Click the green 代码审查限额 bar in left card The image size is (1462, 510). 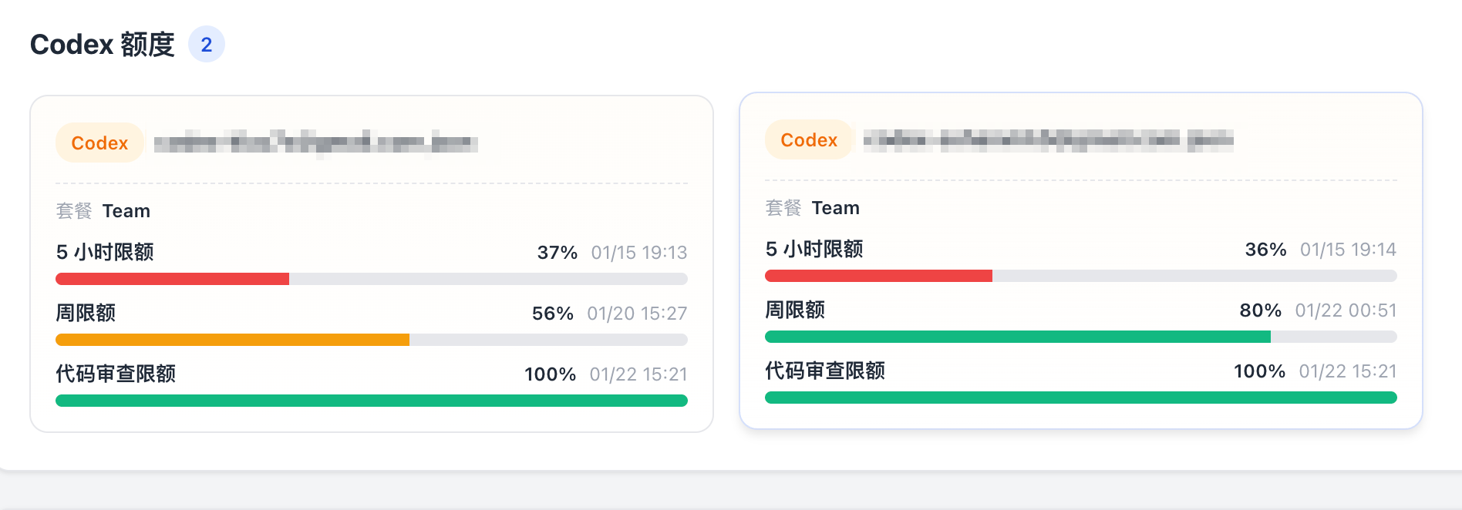(372, 401)
